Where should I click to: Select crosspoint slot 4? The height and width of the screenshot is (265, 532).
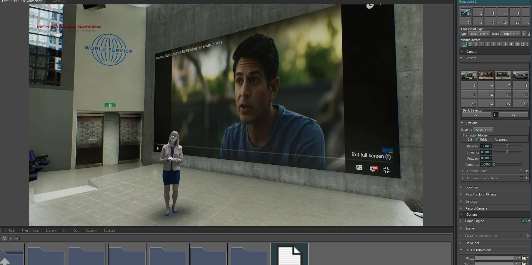(503, 12)
